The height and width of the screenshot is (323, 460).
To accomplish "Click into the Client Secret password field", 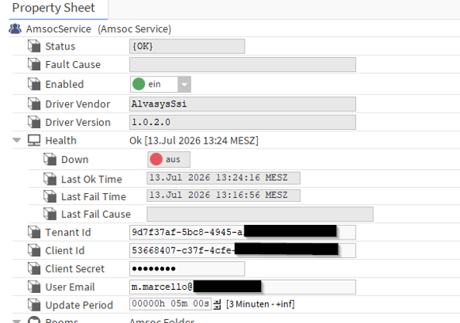I will (x=187, y=269).
